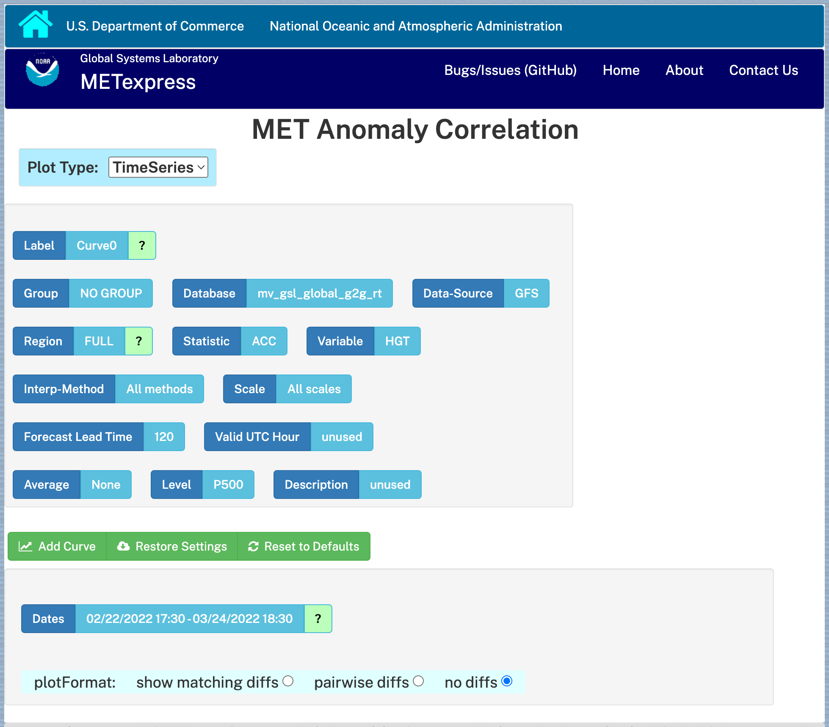The width and height of the screenshot is (829, 727).
Task: Open help for the Curve0 label
Action: tap(142, 245)
